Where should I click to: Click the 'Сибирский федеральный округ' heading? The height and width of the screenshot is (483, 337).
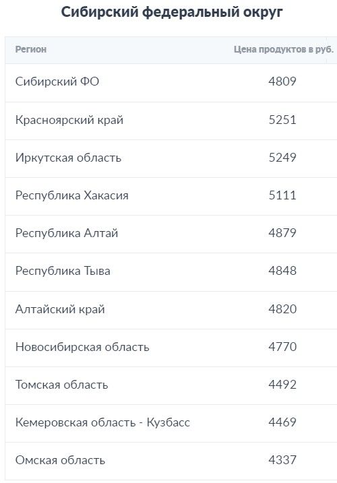tap(172, 12)
